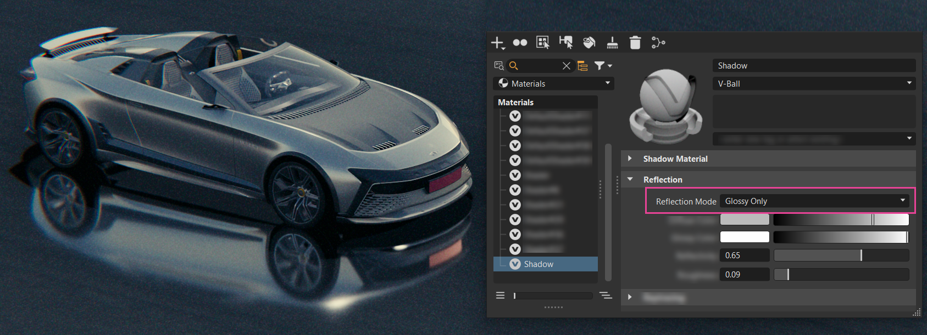Click the hamburger list-view icon below the list
This screenshot has width=927, height=335.
(x=500, y=296)
